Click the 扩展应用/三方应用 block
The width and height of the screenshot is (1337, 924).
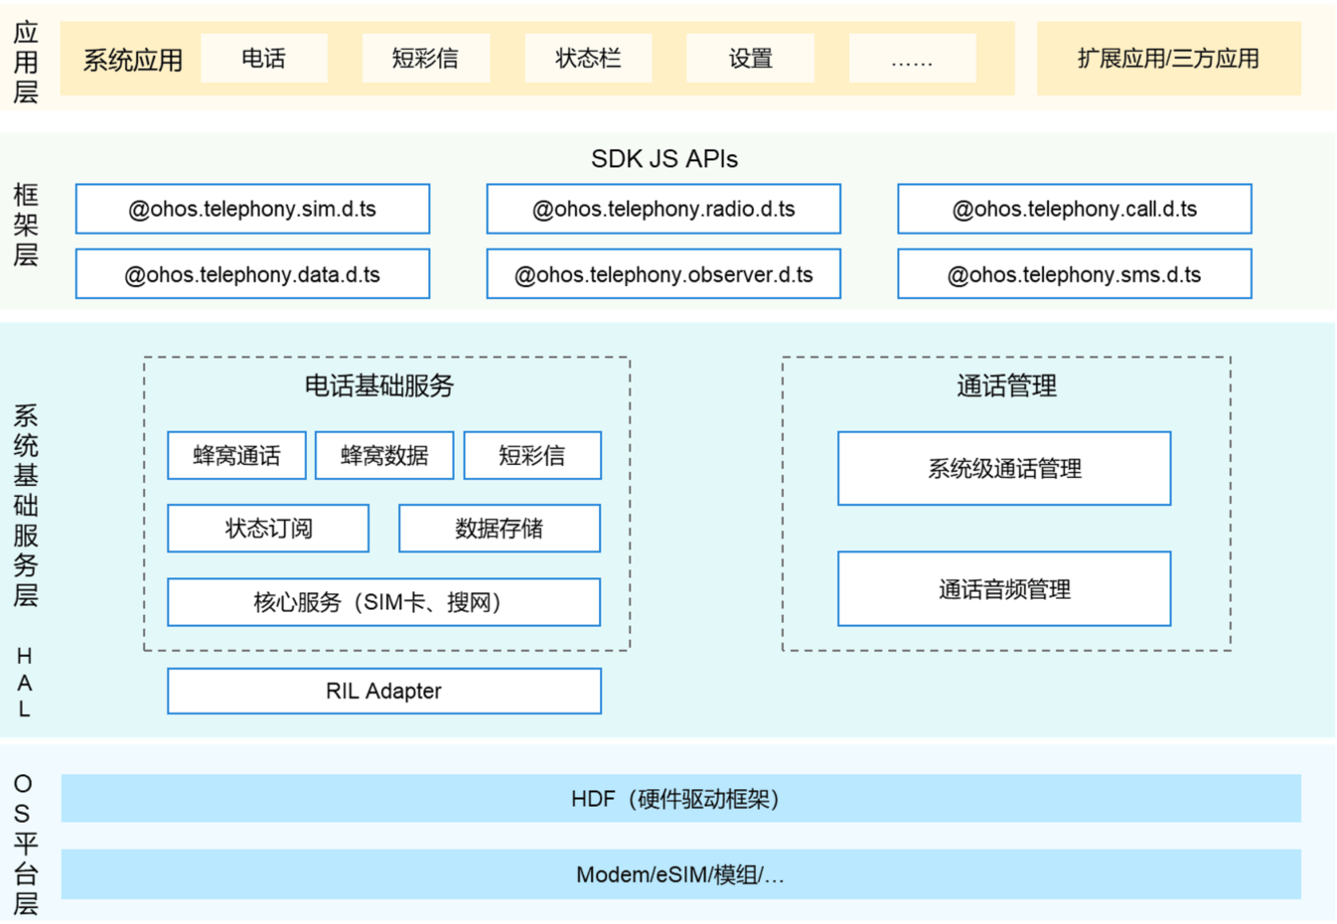[1168, 58]
